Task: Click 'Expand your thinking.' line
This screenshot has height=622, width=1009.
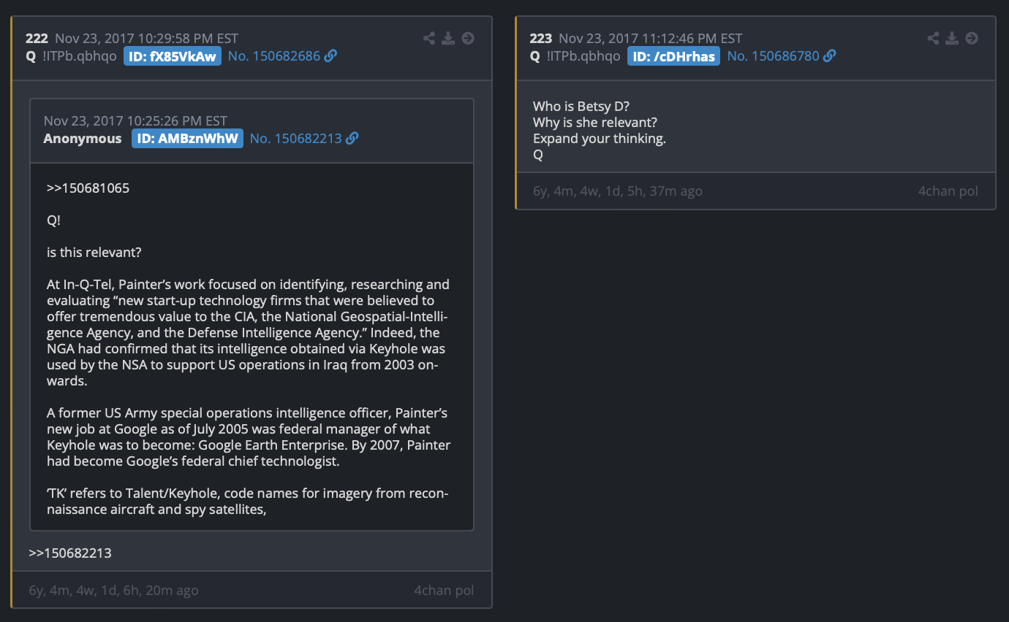Action: [600, 139]
